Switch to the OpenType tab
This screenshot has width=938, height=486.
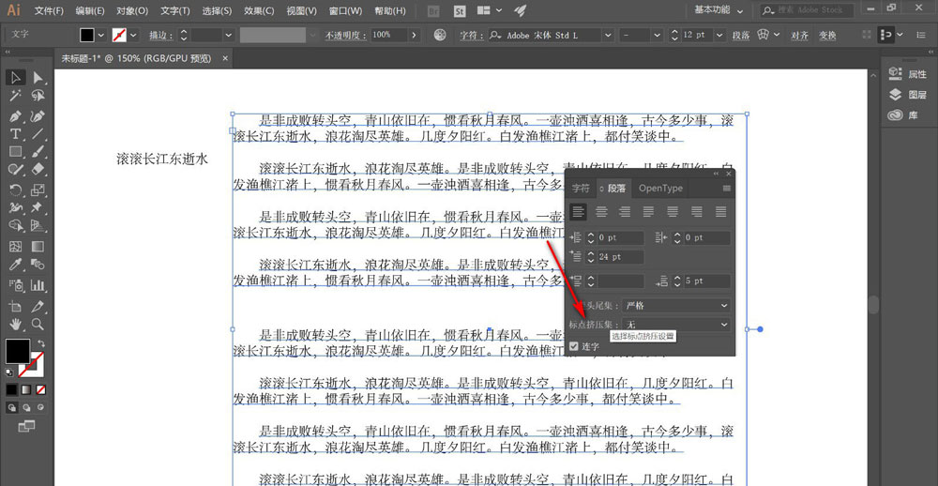661,189
